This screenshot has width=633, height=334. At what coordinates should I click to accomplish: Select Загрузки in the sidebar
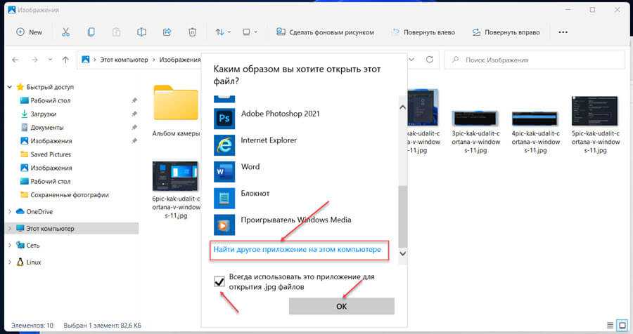44,114
